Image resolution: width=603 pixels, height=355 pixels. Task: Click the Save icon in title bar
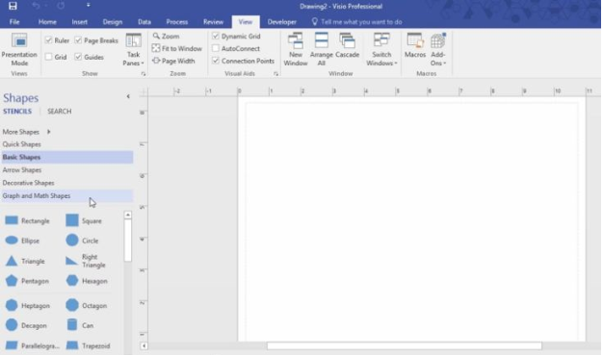[x=13, y=6]
